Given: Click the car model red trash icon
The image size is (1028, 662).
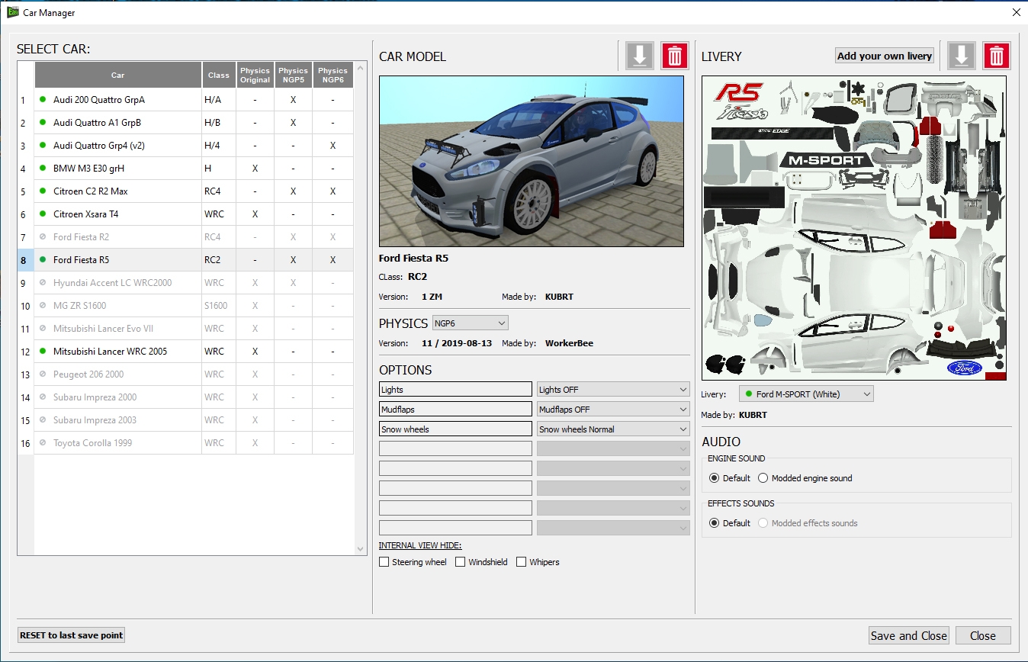Looking at the screenshot, I should click(x=674, y=56).
